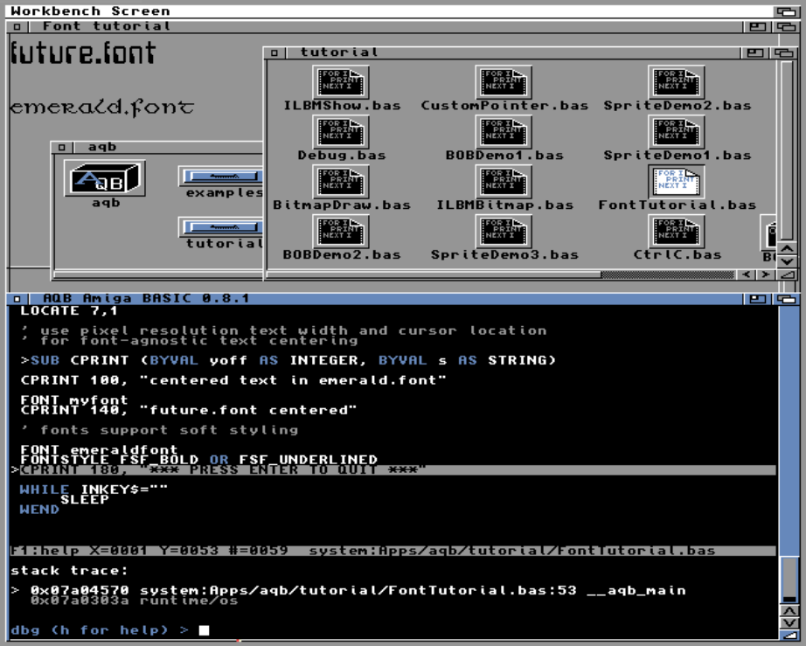Viewport: 806px width, 646px height.
Task: Open the tutorial drawer in aqb window
Action: [x=221, y=226]
